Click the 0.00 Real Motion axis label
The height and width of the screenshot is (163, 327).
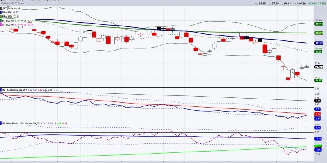317,132
